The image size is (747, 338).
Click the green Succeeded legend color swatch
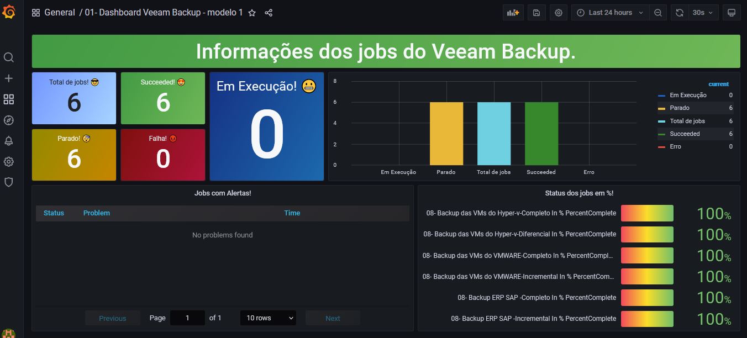pyautogui.click(x=661, y=134)
